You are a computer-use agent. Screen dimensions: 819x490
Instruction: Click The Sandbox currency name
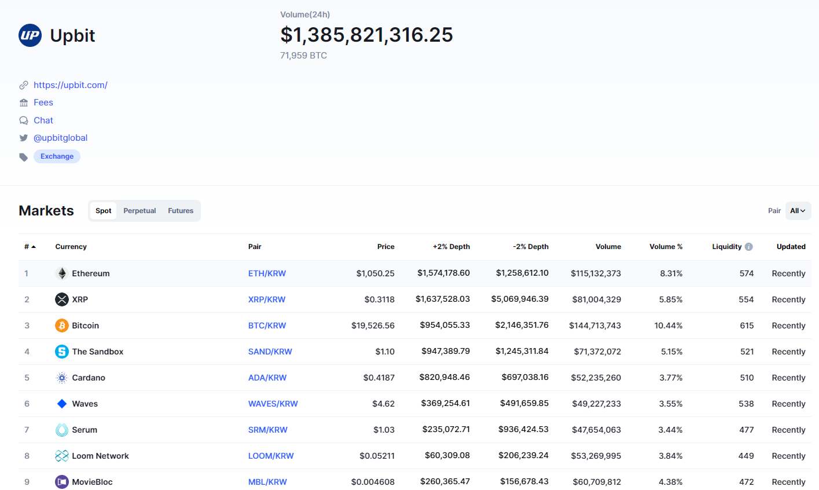98,352
